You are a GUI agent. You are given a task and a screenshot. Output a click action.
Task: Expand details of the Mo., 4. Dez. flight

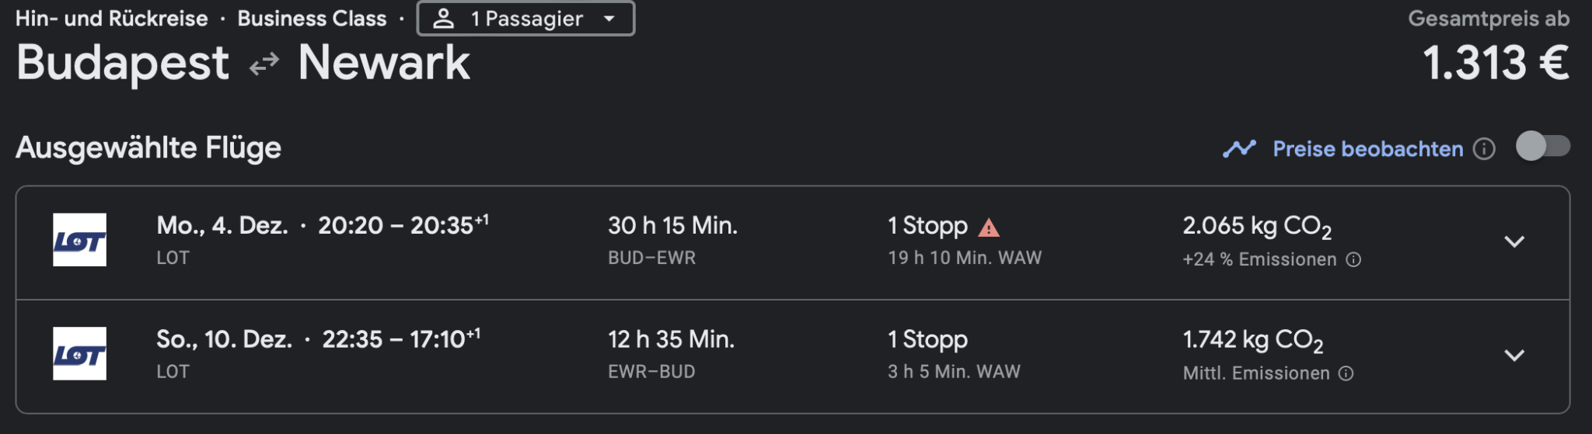coord(1513,241)
